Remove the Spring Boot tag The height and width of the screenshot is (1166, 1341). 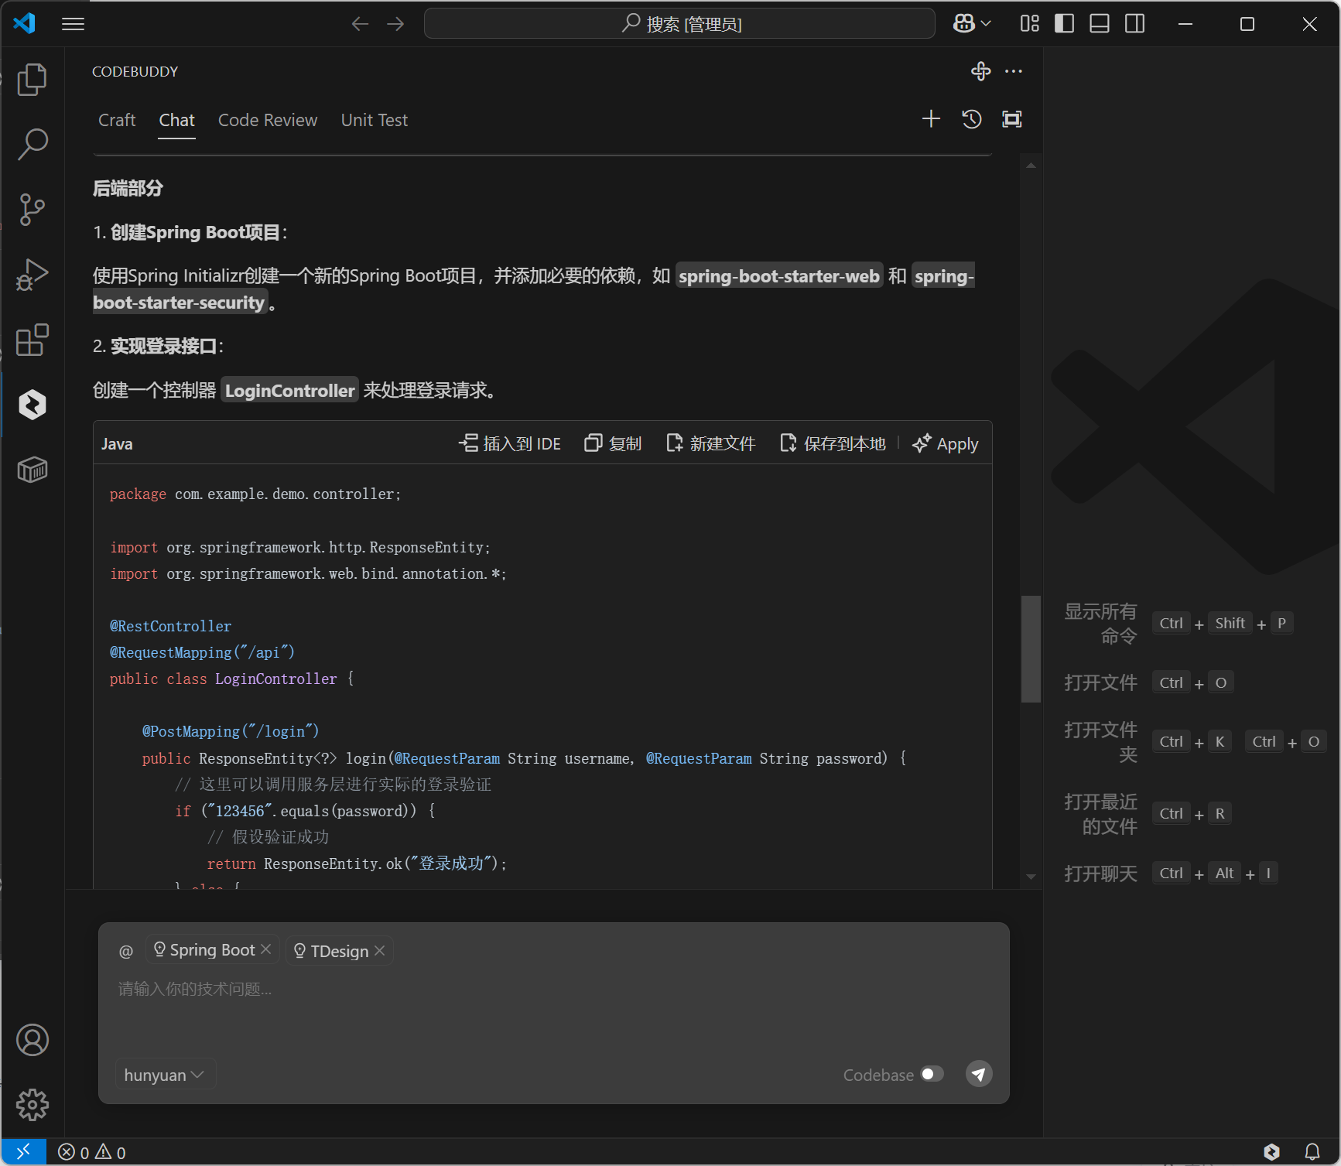click(265, 949)
